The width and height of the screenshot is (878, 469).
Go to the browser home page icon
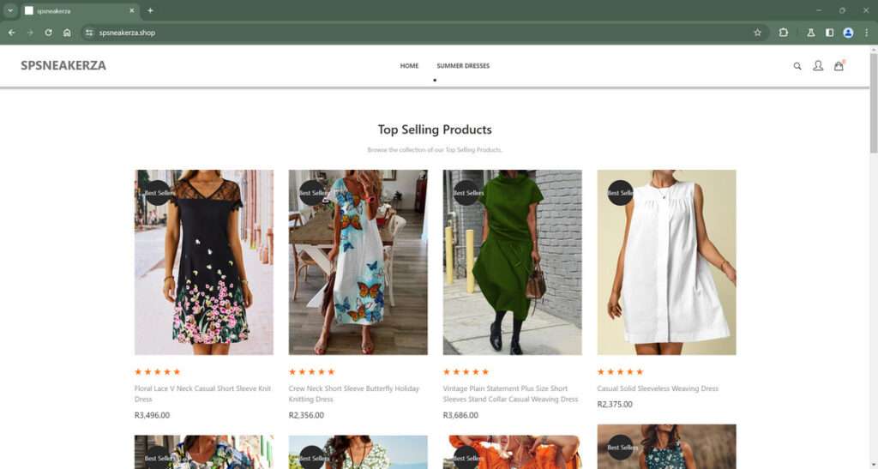point(67,33)
